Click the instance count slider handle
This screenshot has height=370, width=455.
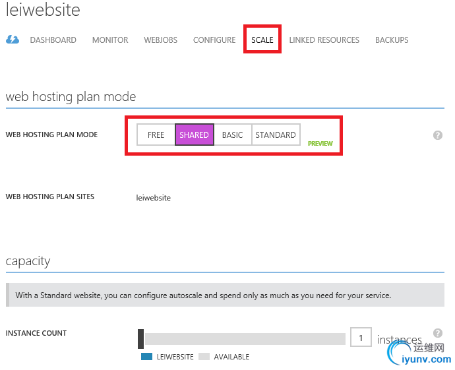pyautogui.click(x=140, y=338)
